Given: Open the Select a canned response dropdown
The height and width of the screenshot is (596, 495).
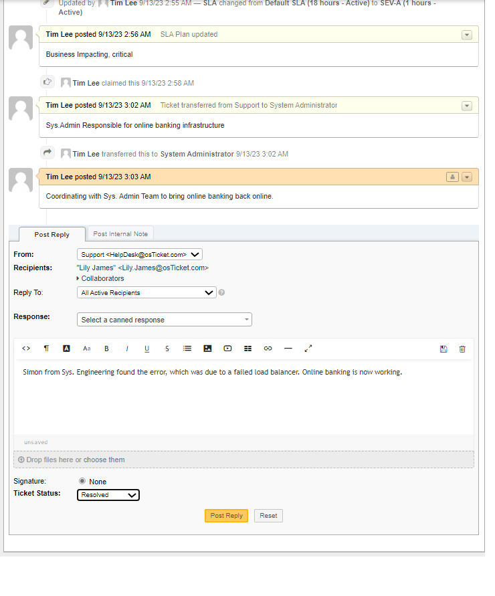Looking at the screenshot, I should click(x=164, y=319).
